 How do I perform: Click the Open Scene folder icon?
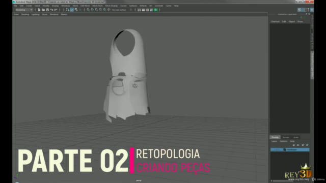tap(43, 10)
